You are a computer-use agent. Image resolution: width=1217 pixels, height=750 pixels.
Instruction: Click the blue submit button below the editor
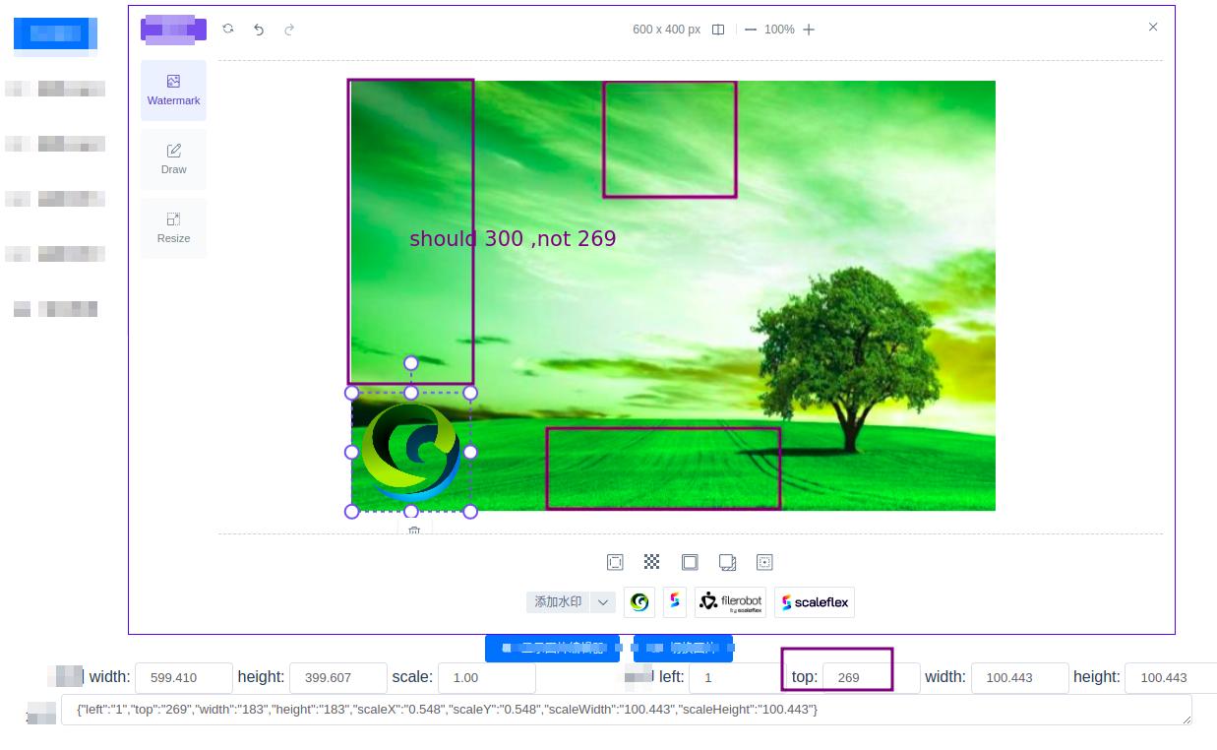(551, 649)
